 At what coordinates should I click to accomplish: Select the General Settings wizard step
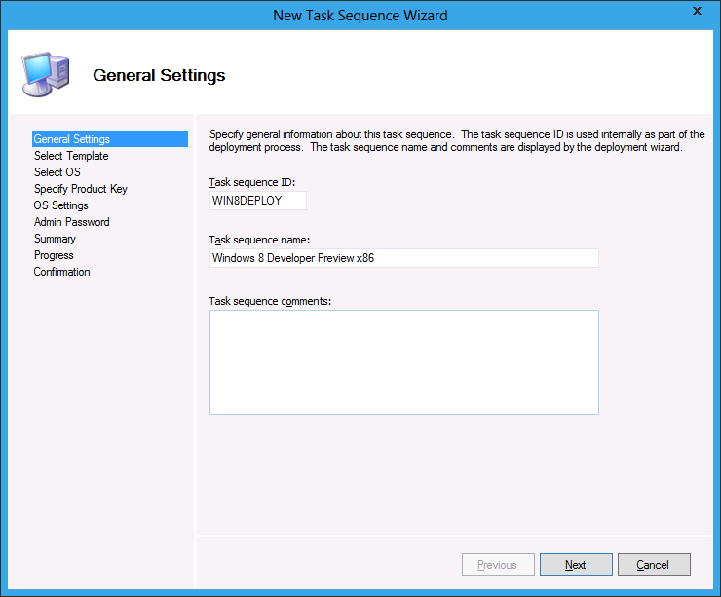tap(72, 139)
